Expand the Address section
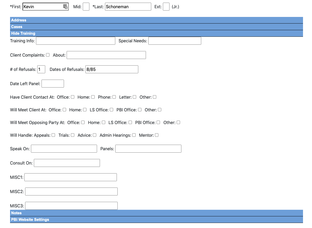This screenshot has width=312, height=228. pos(19,20)
